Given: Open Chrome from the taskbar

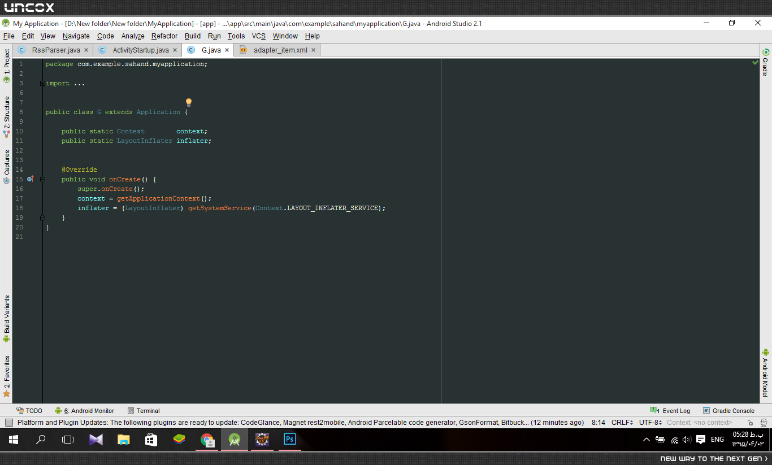Looking at the screenshot, I should click(x=207, y=440).
